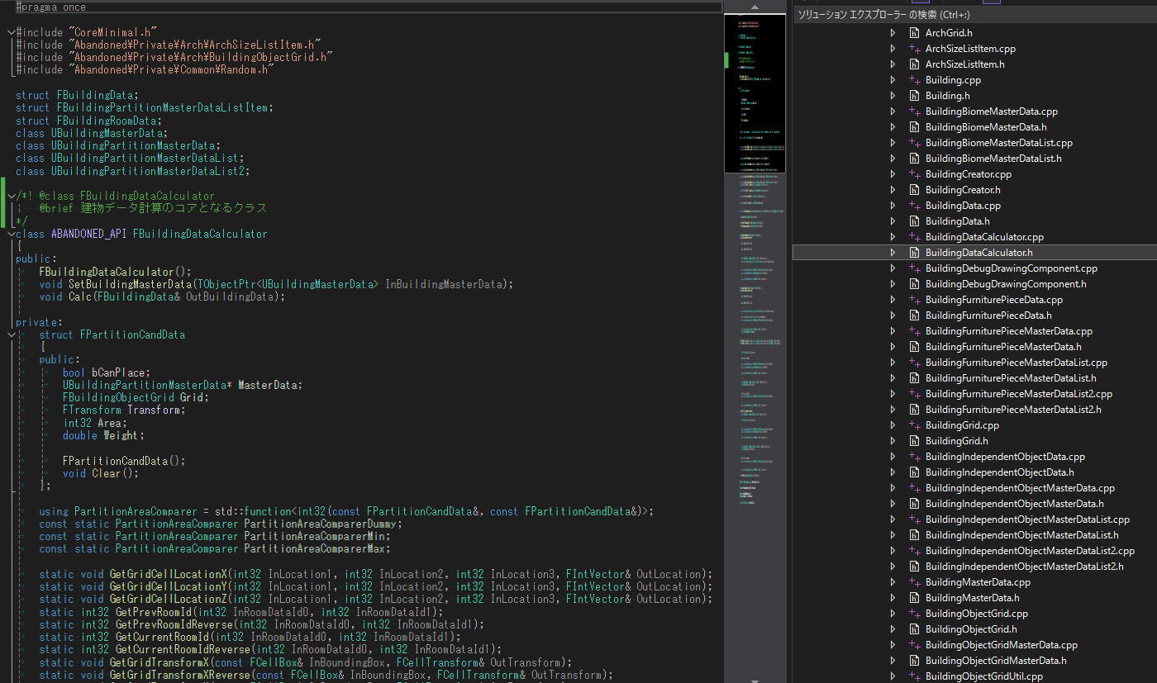The width and height of the screenshot is (1157, 683).
Task: Click the file icon of ArchSizeListItem.cpp
Action: tap(914, 48)
